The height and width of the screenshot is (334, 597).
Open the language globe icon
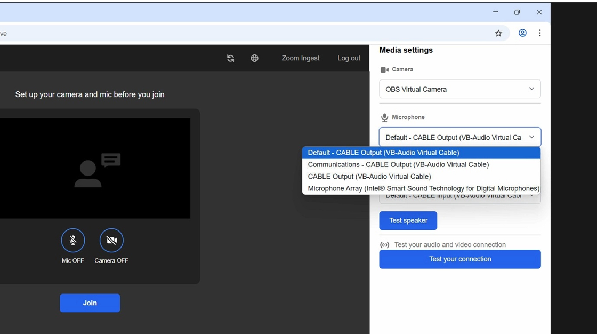[254, 58]
